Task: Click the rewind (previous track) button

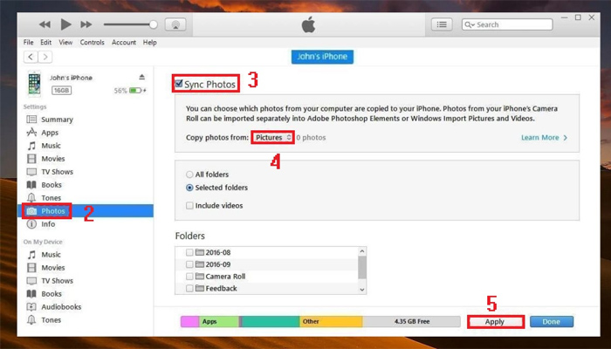Action: (45, 24)
